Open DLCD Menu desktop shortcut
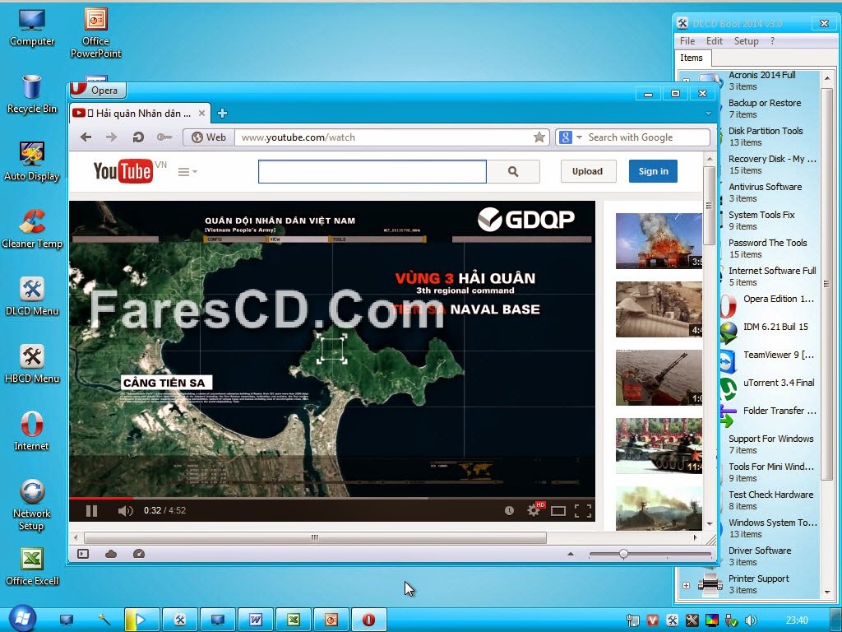The width and height of the screenshot is (842, 632). click(x=32, y=296)
